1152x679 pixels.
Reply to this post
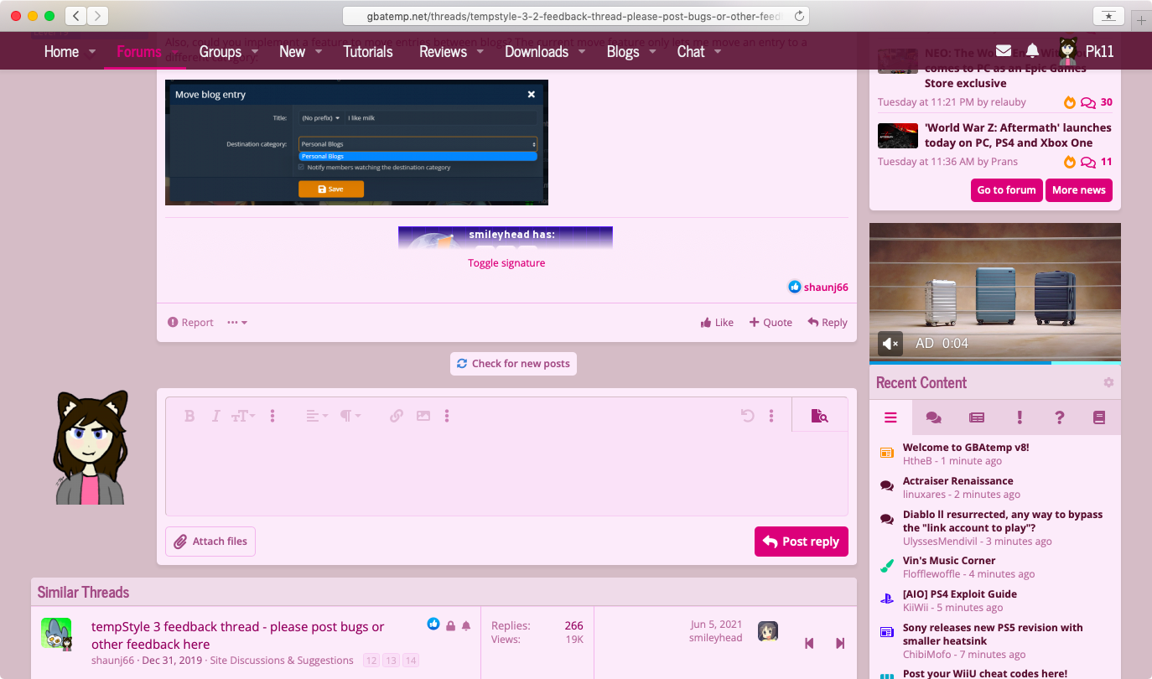828,323
